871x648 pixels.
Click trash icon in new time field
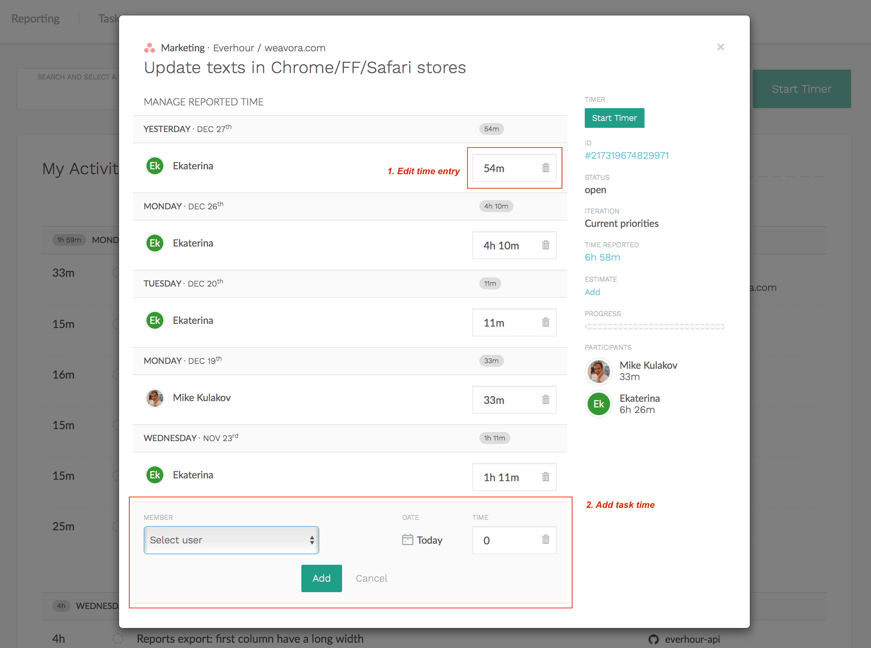click(x=545, y=539)
